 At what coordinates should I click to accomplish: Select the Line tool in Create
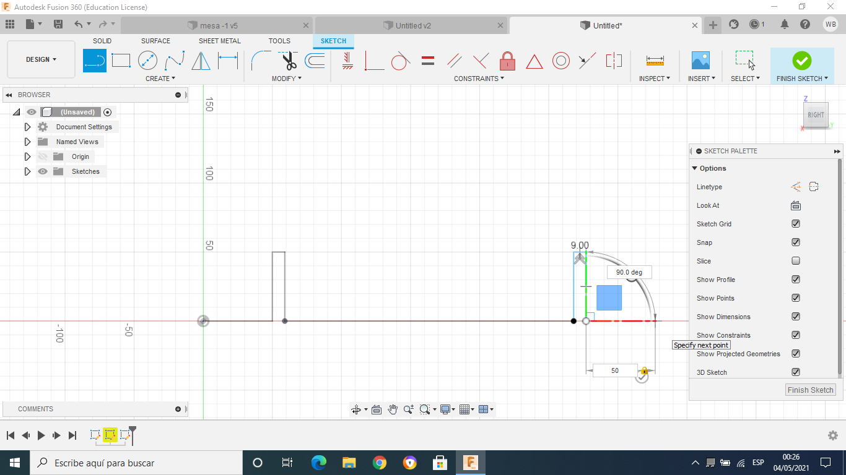[x=95, y=61]
